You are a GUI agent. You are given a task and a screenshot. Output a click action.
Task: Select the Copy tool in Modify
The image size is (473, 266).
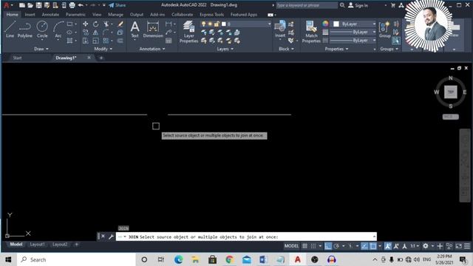click(x=86, y=33)
